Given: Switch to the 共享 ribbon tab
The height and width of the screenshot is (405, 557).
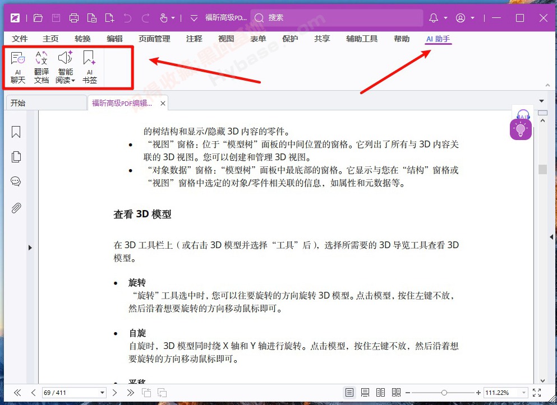Looking at the screenshot, I should (322, 39).
